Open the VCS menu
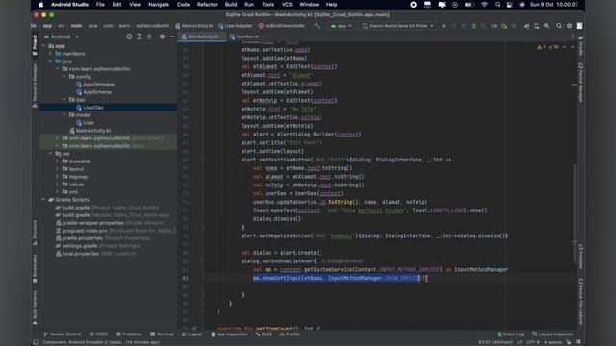Image resolution: width=616 pixels, height=346 pixels. (x=287, y=5)
